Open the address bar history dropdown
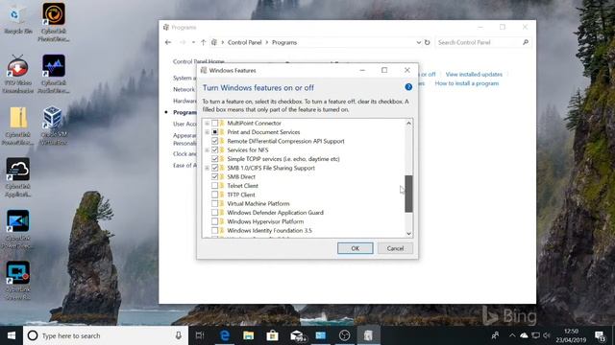615x345 pixels. coord(419,42)
